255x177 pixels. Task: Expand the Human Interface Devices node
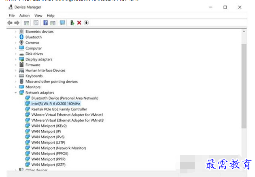pyautogui.click(x=16, y=71)
